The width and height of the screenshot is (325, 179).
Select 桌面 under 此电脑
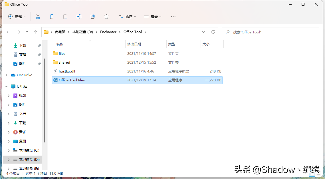coord(23,141)
